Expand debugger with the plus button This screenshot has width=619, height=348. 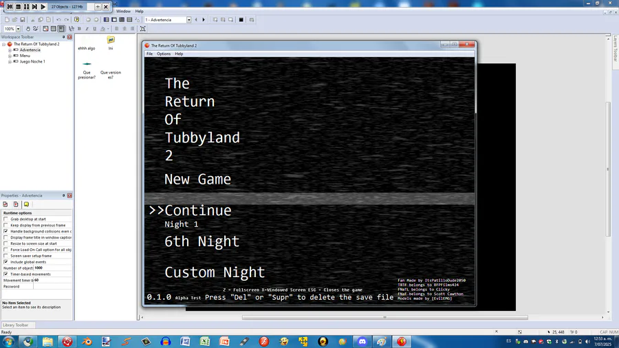pos(98,7)
